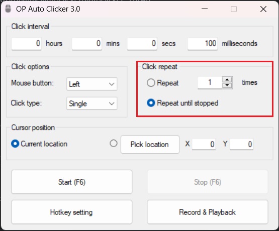279x231 pixels.
Task: Open the Mouse button dropdown
Action: (x=92, y=84)
